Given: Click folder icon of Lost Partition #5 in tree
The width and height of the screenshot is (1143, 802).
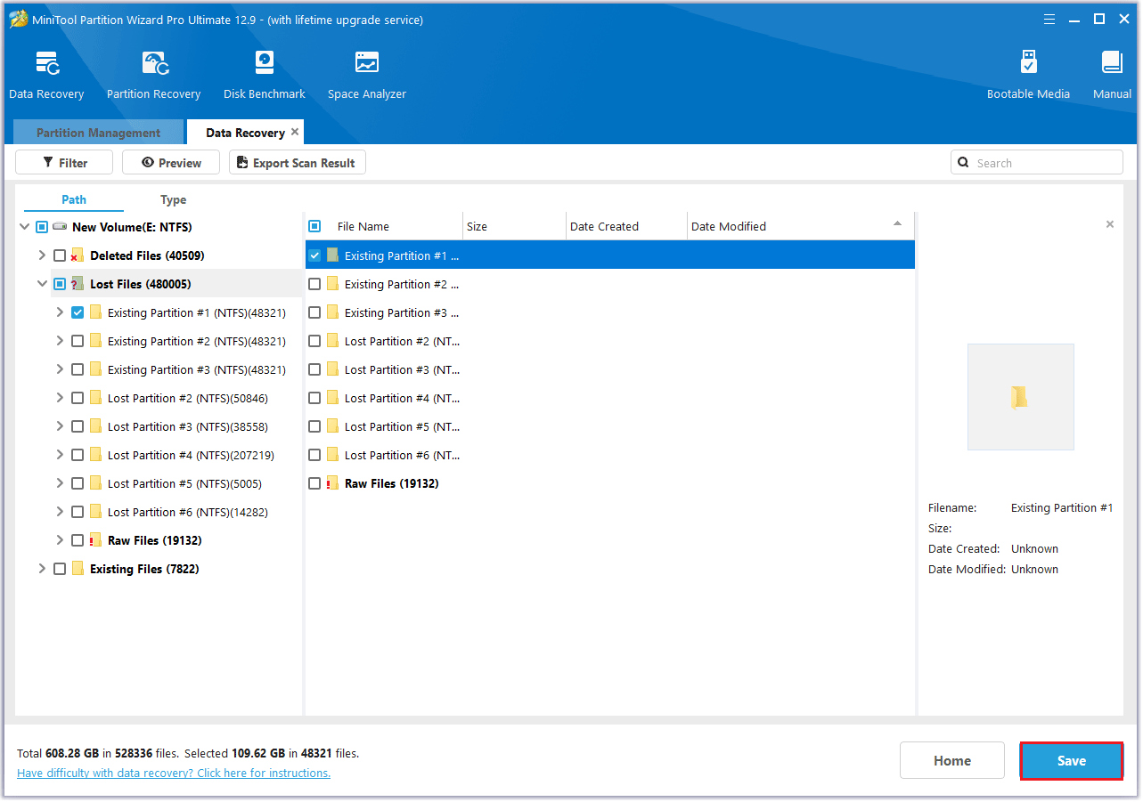Looking at the screenshot, I should tap(95, 483).
